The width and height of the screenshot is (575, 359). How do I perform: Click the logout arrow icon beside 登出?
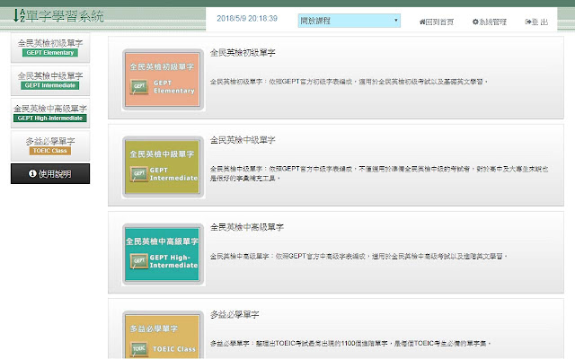pos(528,22)
